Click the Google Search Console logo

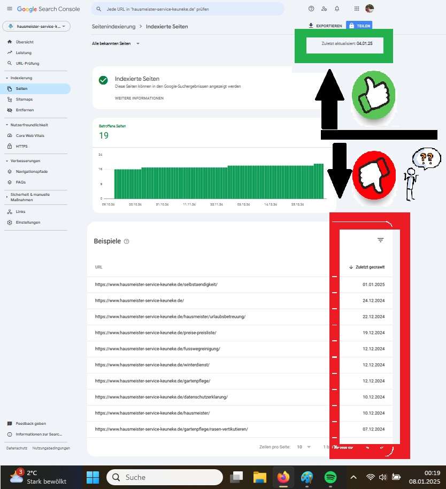click(x=48, y=9)
